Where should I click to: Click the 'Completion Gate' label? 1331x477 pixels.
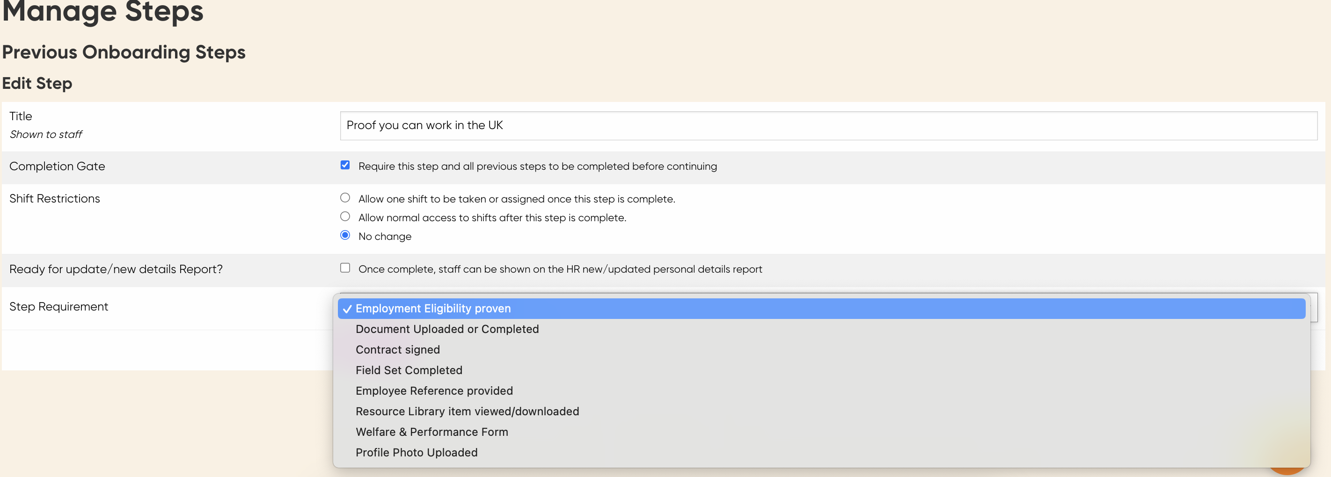(x=58, y=166)
